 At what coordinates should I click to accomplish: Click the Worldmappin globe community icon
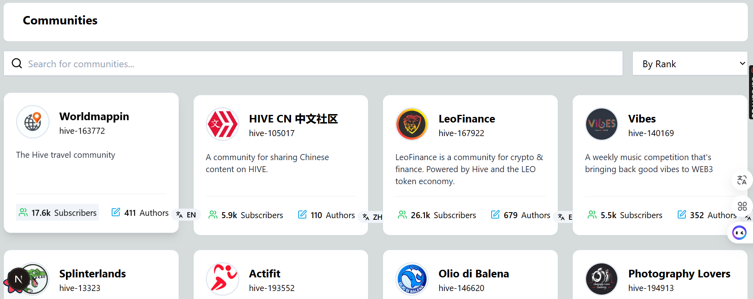[x=33, y=122]
